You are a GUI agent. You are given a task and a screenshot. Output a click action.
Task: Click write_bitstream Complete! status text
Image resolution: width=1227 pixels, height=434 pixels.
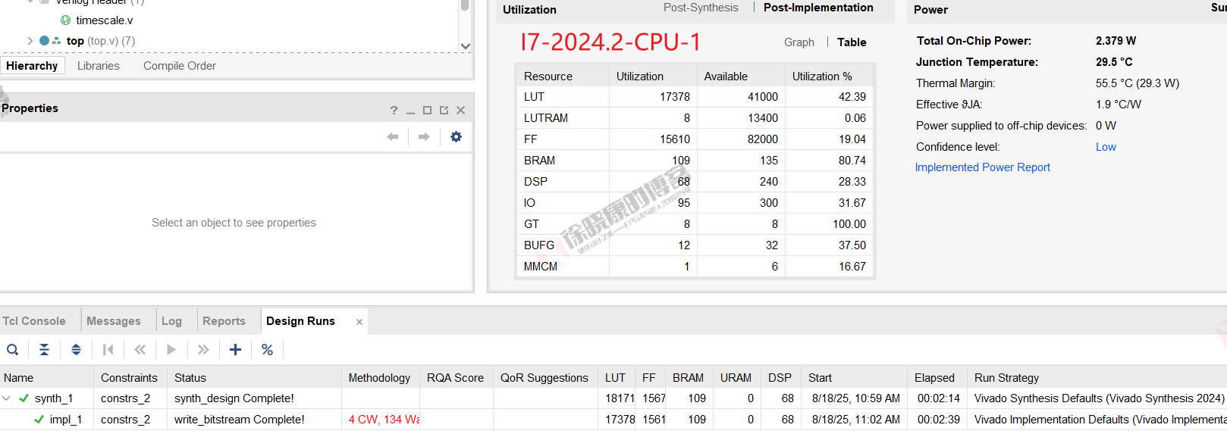[x=240, y=420]
